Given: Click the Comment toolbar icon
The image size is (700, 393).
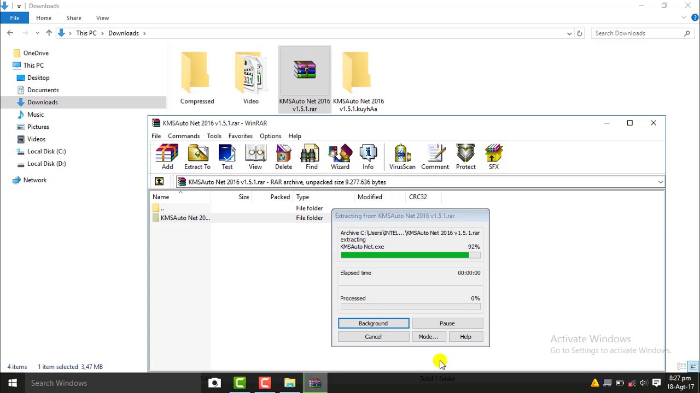Looking at the screenshot, I should pos(435,157).
